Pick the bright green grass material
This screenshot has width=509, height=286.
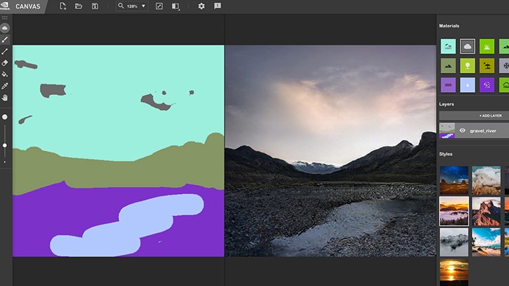coord(487,47)
